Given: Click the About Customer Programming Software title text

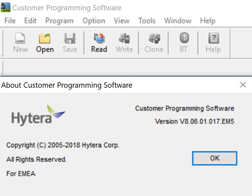Looking at the screenshot, I should coord(67,85).
